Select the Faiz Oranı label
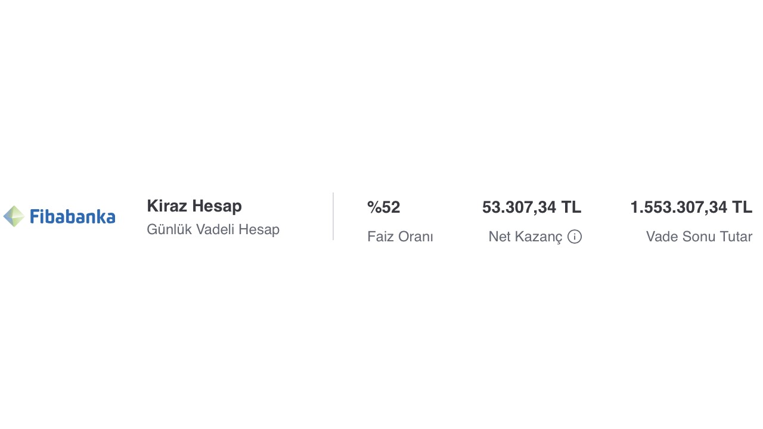 pos(400,237)
